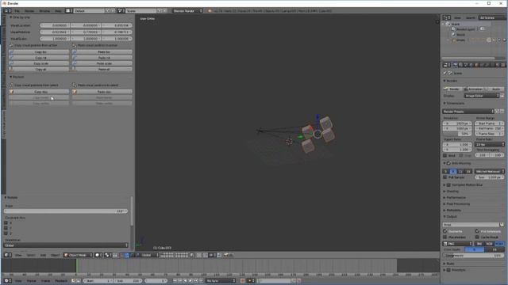Viewport: 508px width, 285px height.
Task: Adjust the resolution percentage slider
Action: [457, 134]
